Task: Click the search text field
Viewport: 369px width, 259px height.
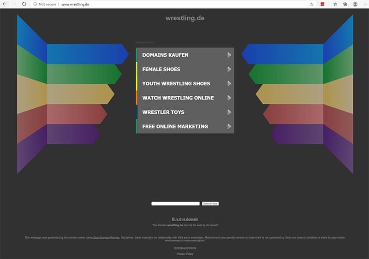Action: click(175, 203)
